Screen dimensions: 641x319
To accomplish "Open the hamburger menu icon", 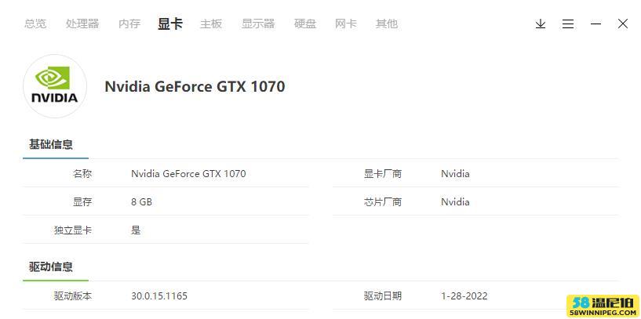I will click(568, 24).
